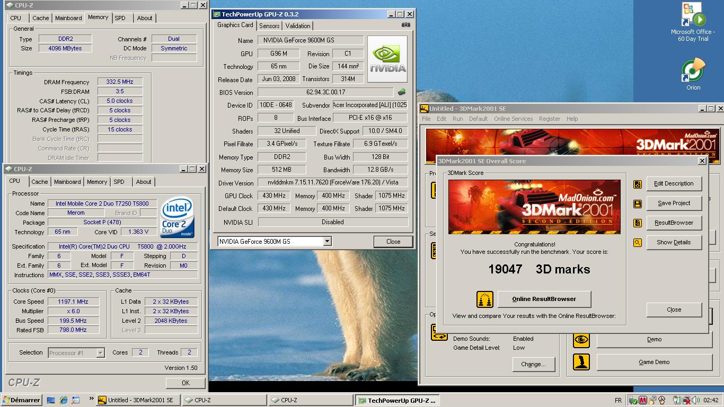Click the ResultBrowser button
Image resolution: width=724 pixels, height=407 pixels.
(x=674, y=223)
